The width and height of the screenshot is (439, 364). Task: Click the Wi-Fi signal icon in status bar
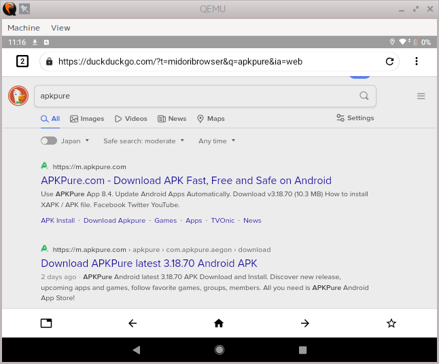pos(403,42)
